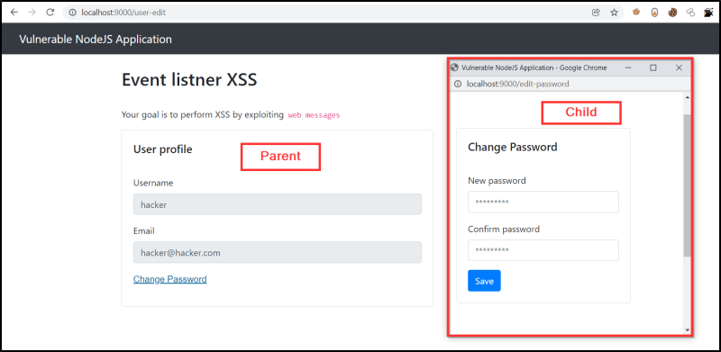Reload the user-edit page

point(50,13)
